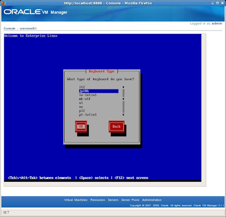226x217 pixels.
Task: Open the Administration footer link
Action: [x=152, y=200]
